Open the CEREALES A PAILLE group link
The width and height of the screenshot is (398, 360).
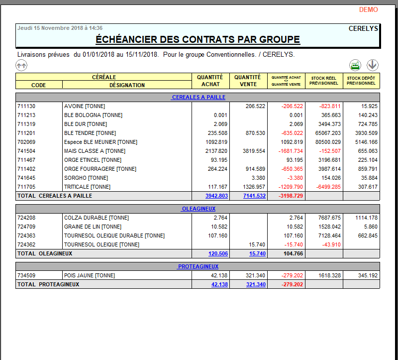(198, 97)
